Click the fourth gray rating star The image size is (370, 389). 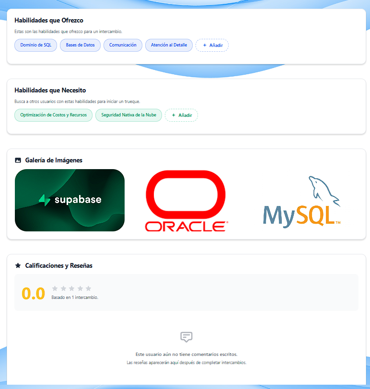(x=80, y=288)
